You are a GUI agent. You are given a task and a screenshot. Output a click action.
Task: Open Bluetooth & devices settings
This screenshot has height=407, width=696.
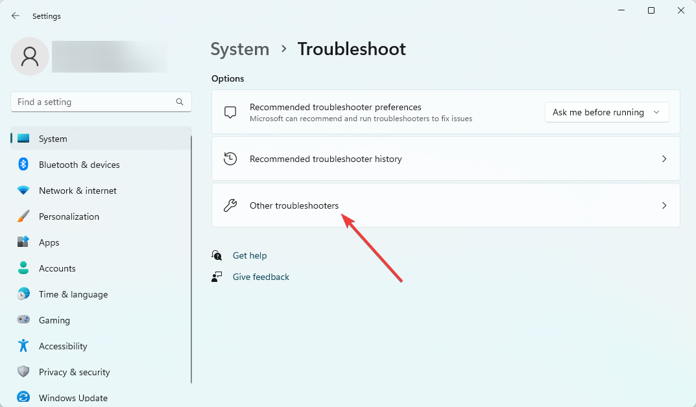click(101, 165)
